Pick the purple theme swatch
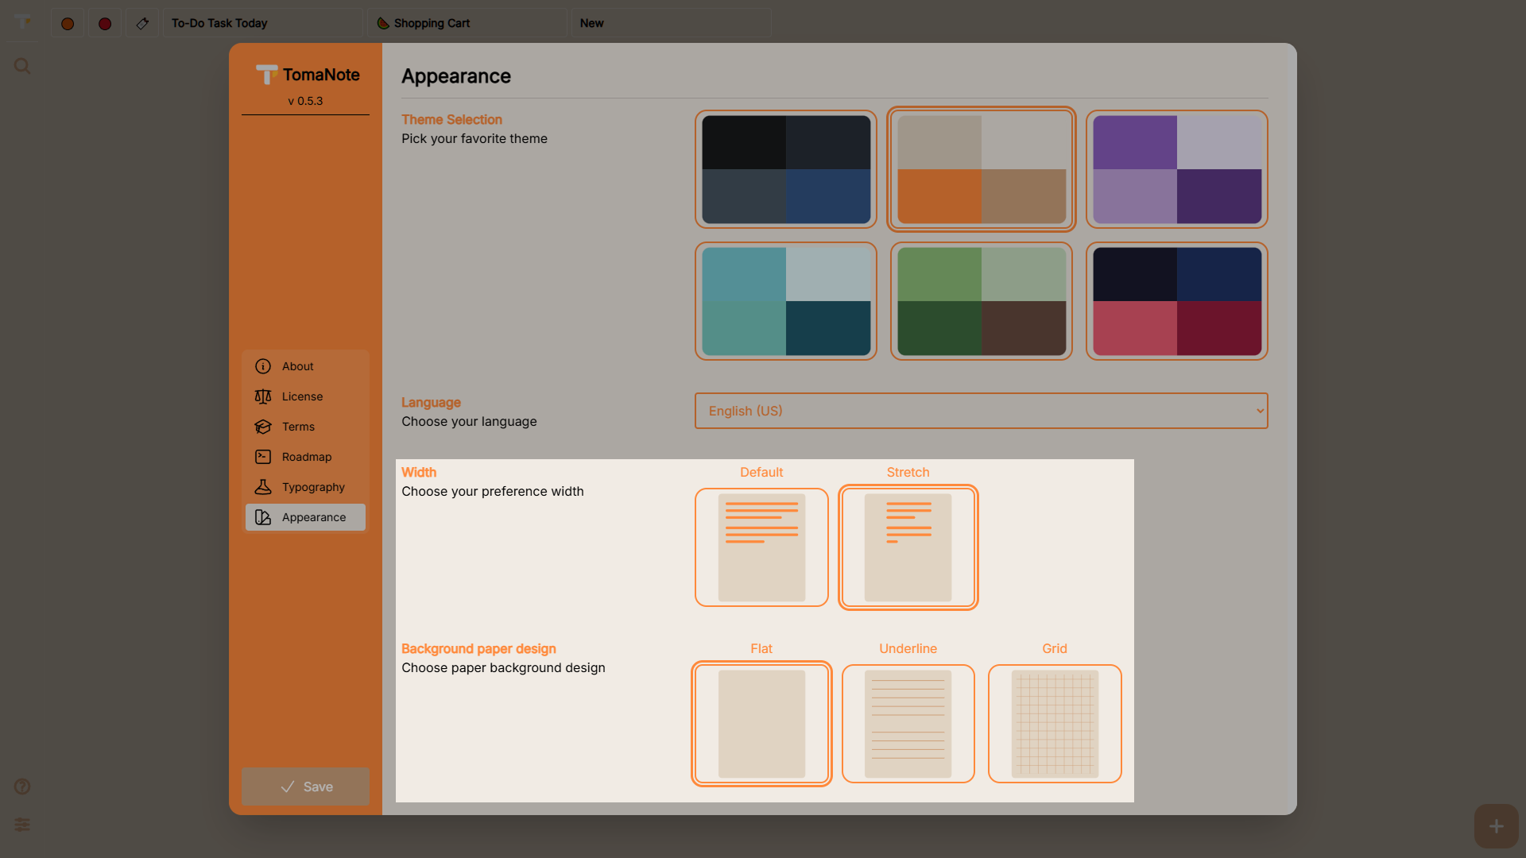1526x858 pixels. (x=1177, y=169)
